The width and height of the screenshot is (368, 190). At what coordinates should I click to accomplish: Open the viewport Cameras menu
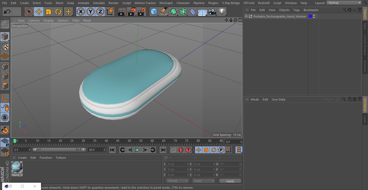click(34, 20)
